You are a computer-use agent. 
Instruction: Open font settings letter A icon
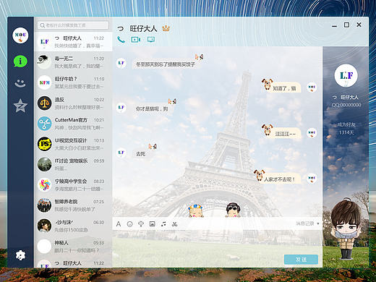click(x=119, y=224)
